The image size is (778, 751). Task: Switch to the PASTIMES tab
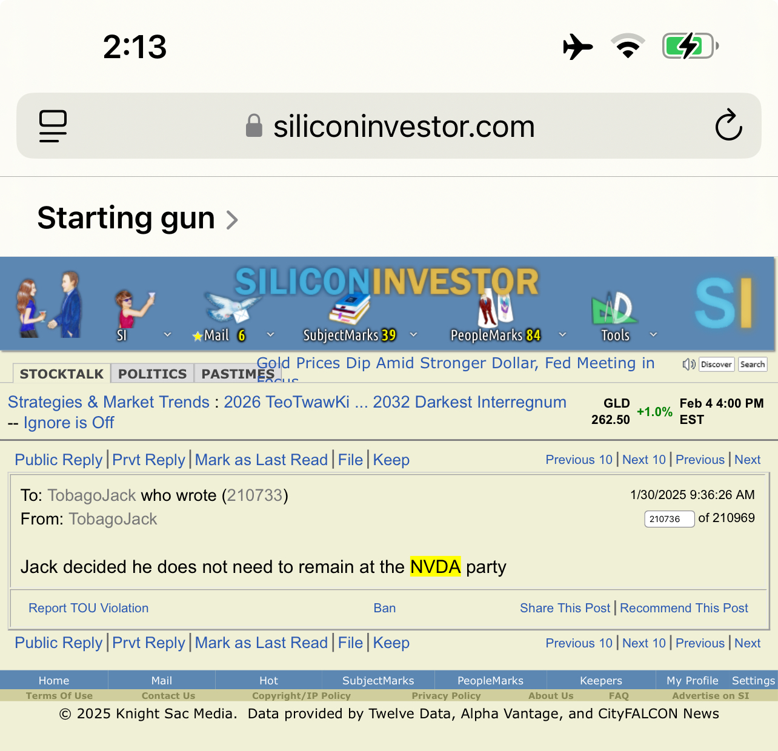click(x=238, y=374)
